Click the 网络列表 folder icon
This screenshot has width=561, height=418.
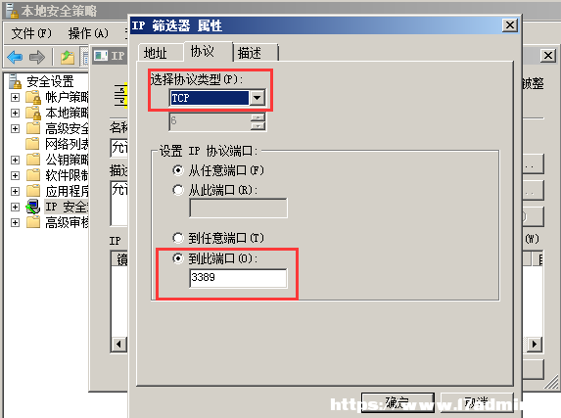(32, 144)
